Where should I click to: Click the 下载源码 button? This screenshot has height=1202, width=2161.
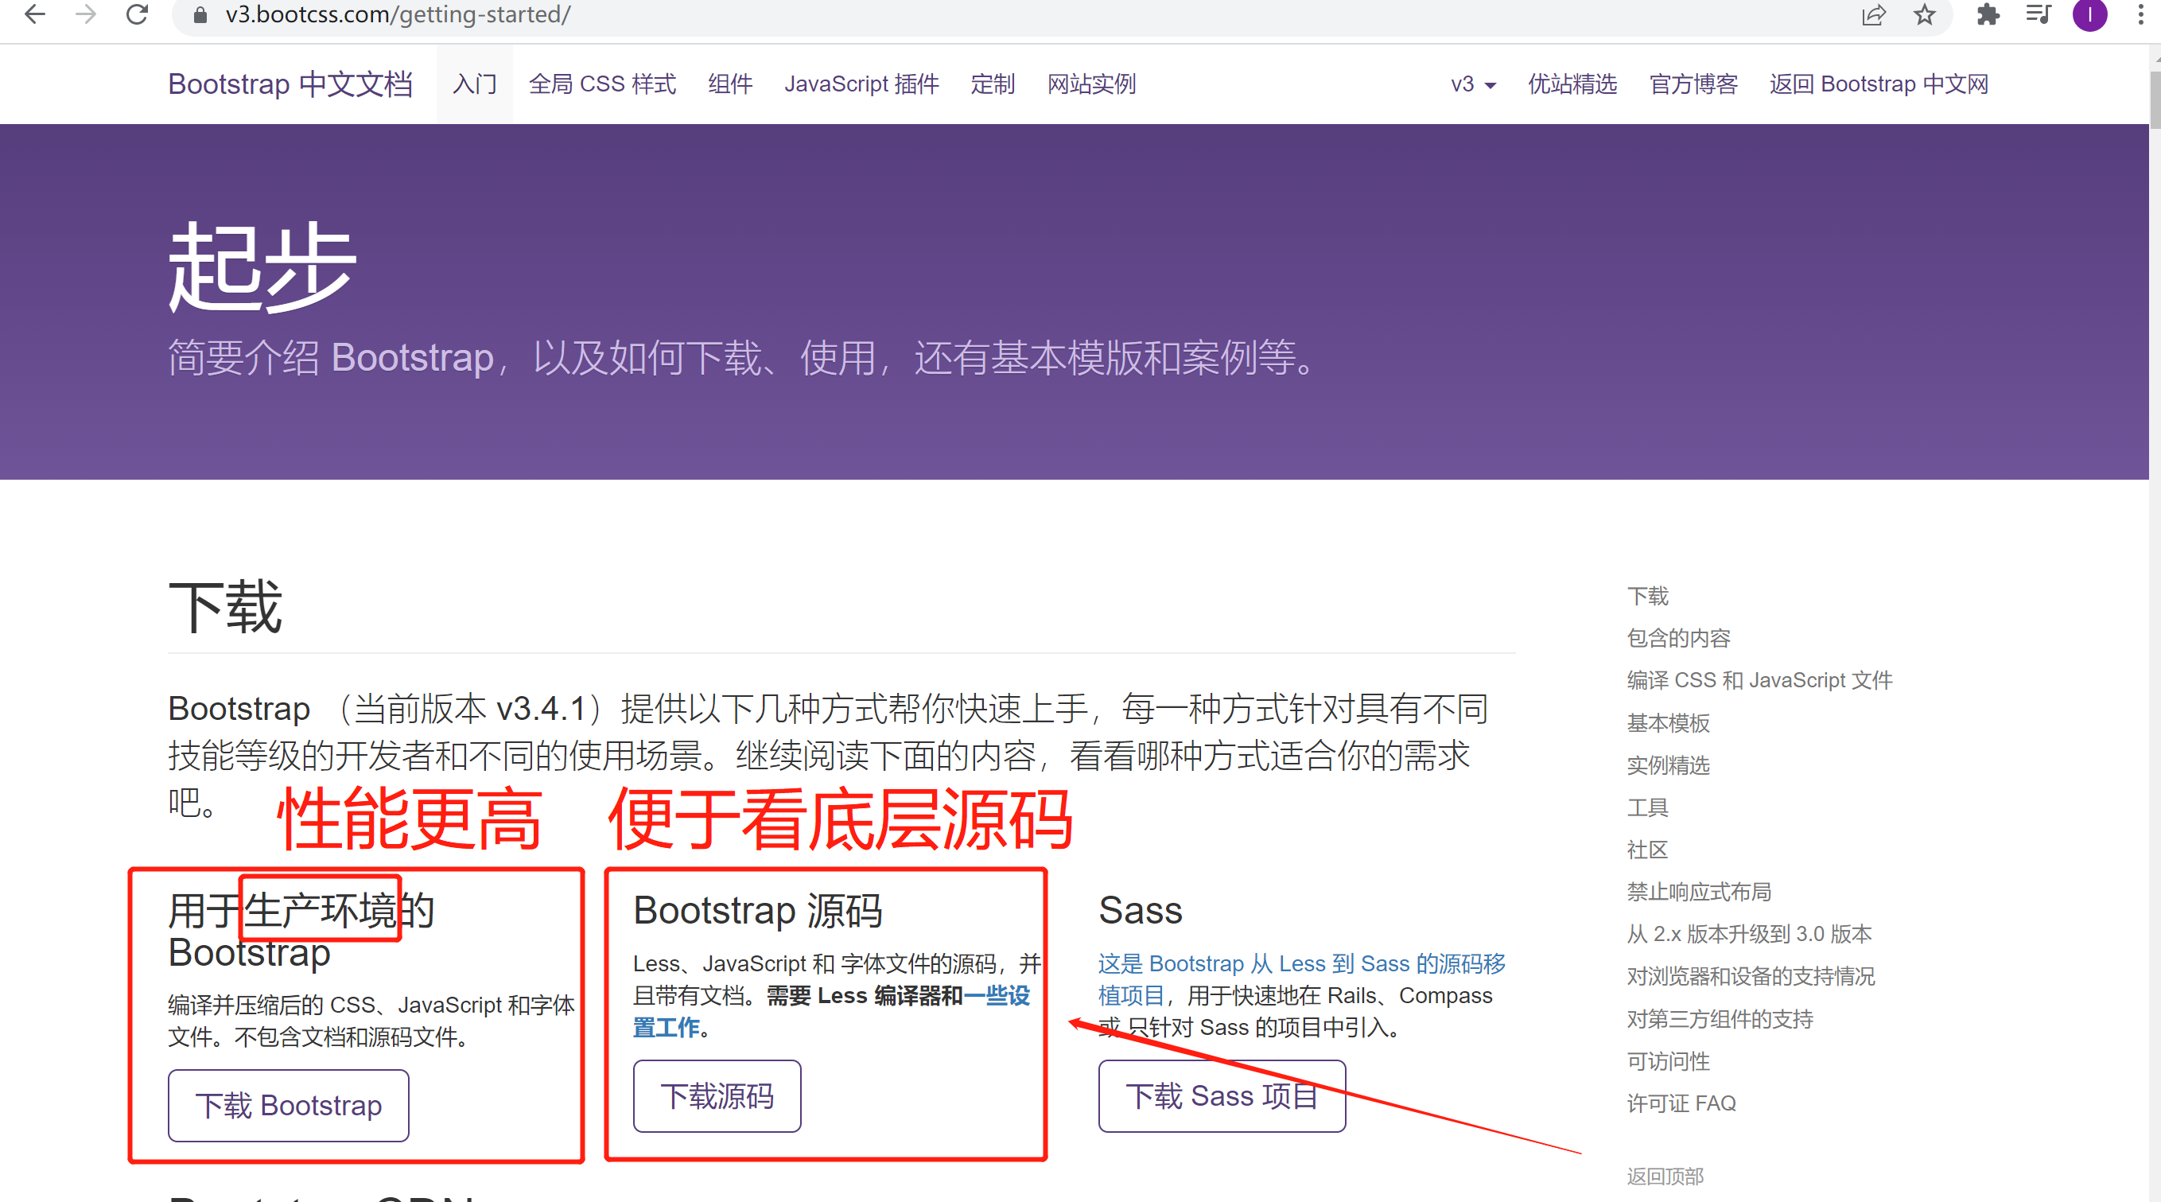point(717,1096)
